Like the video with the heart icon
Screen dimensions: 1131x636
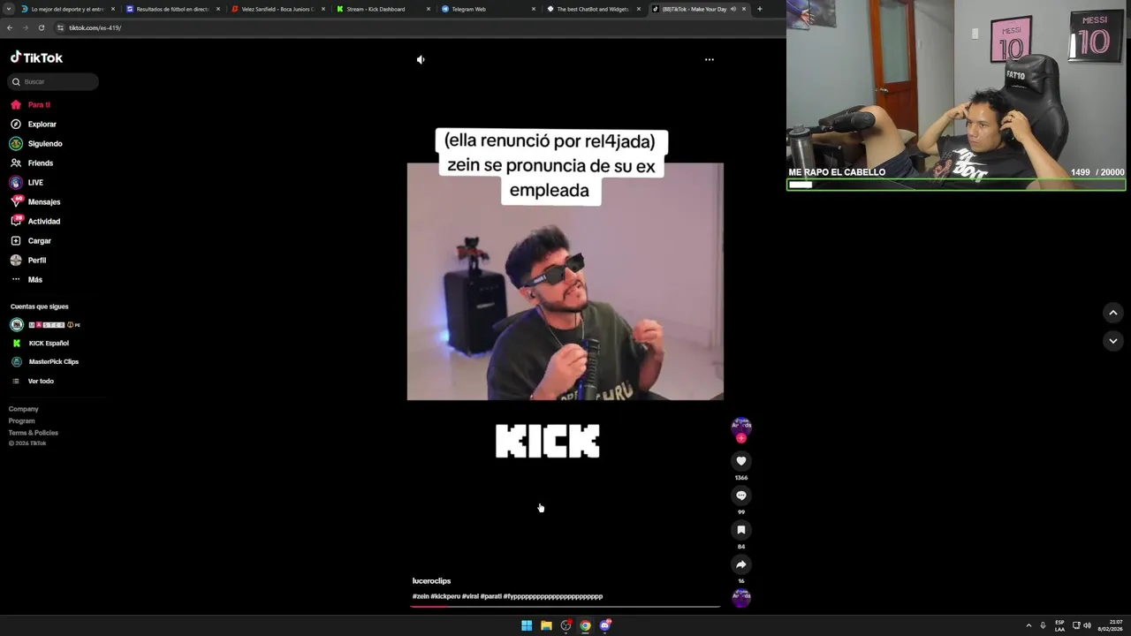(741, 461)
